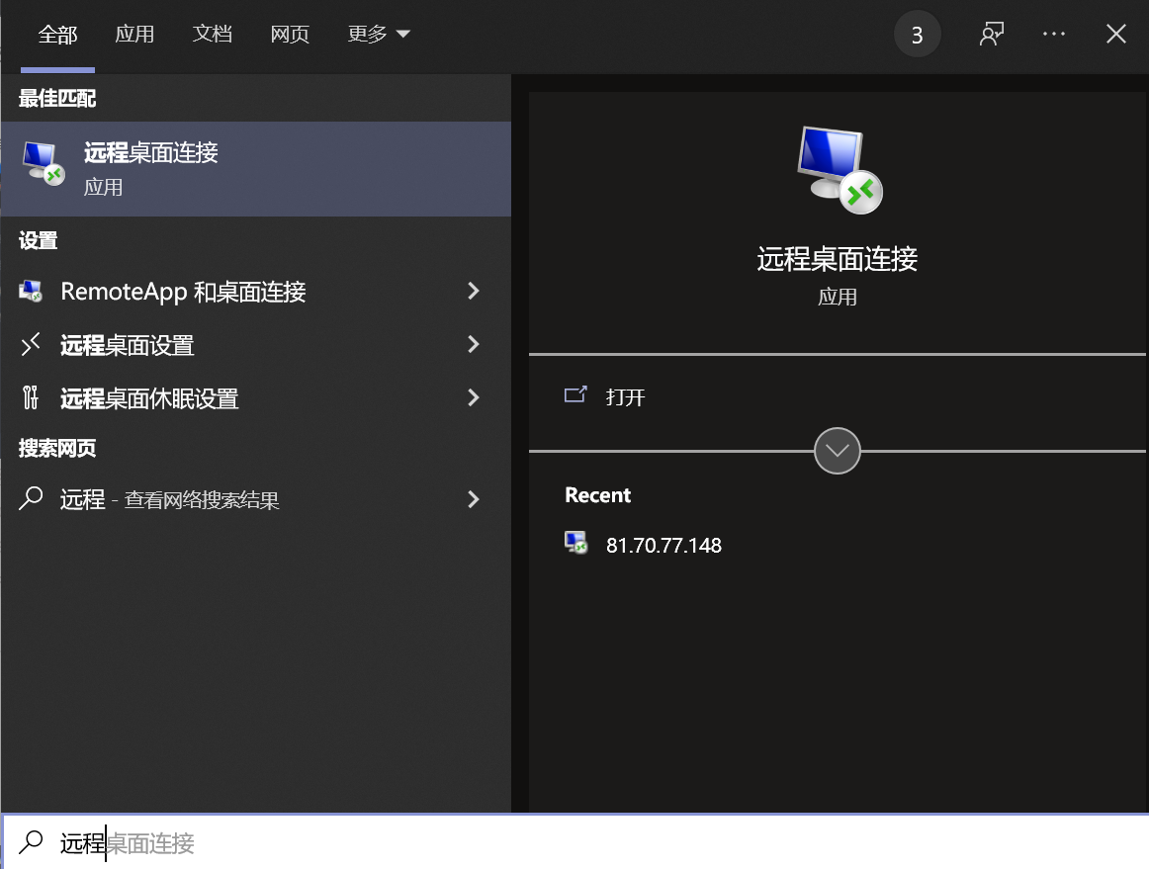Image resolution: width=1149 pixels, height=869 pixels.
Task: Click the options ellipsis in top bar
Action: coord(1053,33)
